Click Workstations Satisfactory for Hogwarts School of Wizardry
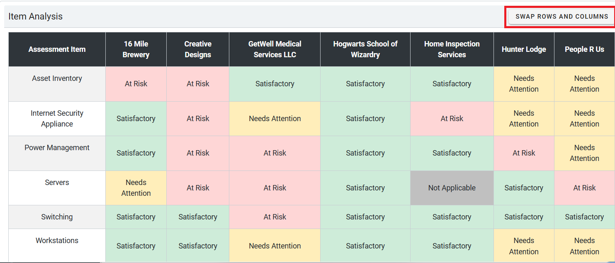 (x=365, y=246)
